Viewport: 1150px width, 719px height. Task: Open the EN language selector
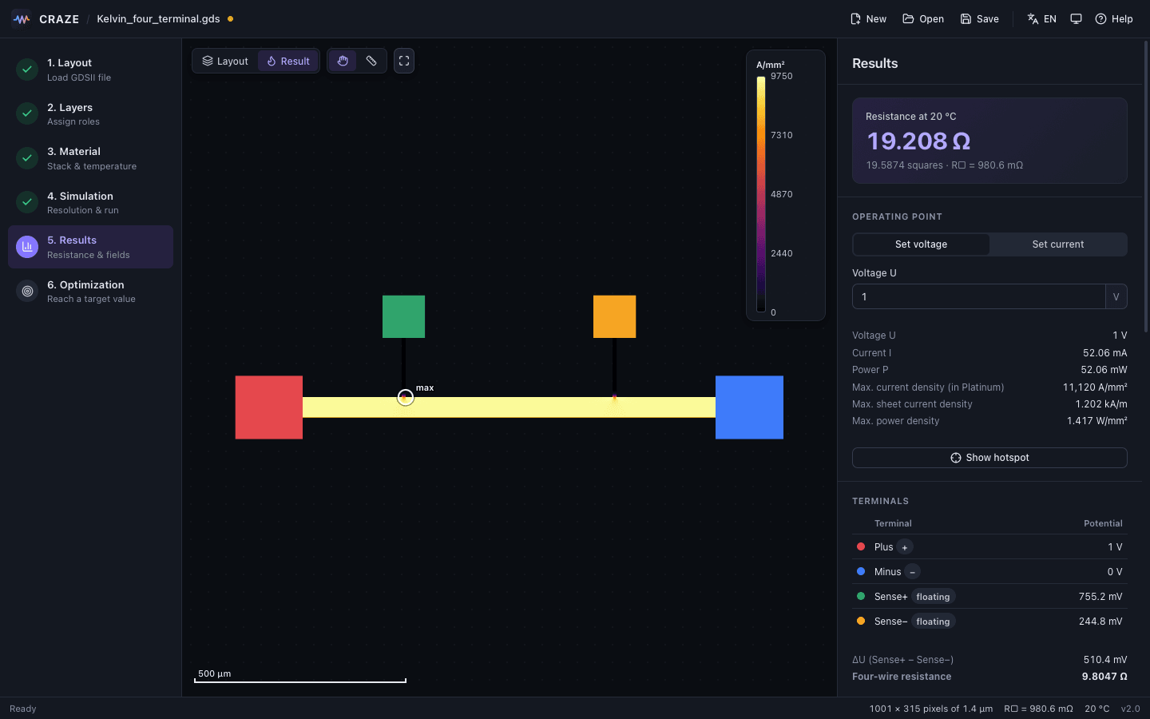1041,19
